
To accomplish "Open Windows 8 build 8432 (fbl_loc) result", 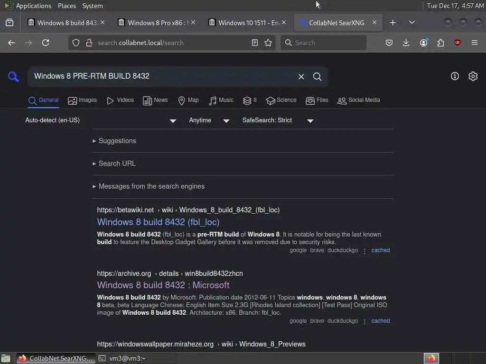I will tap(158, 222).
